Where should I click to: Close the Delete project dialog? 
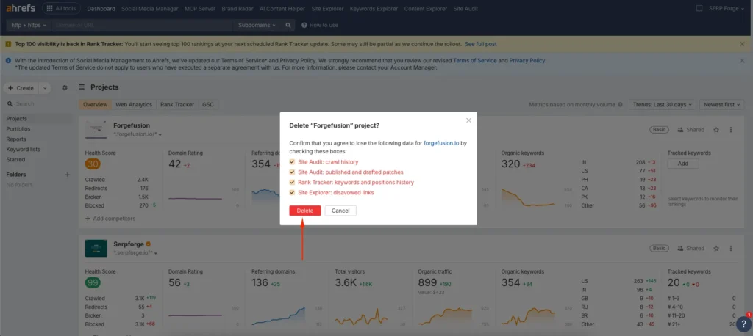(x=468, y=120)
